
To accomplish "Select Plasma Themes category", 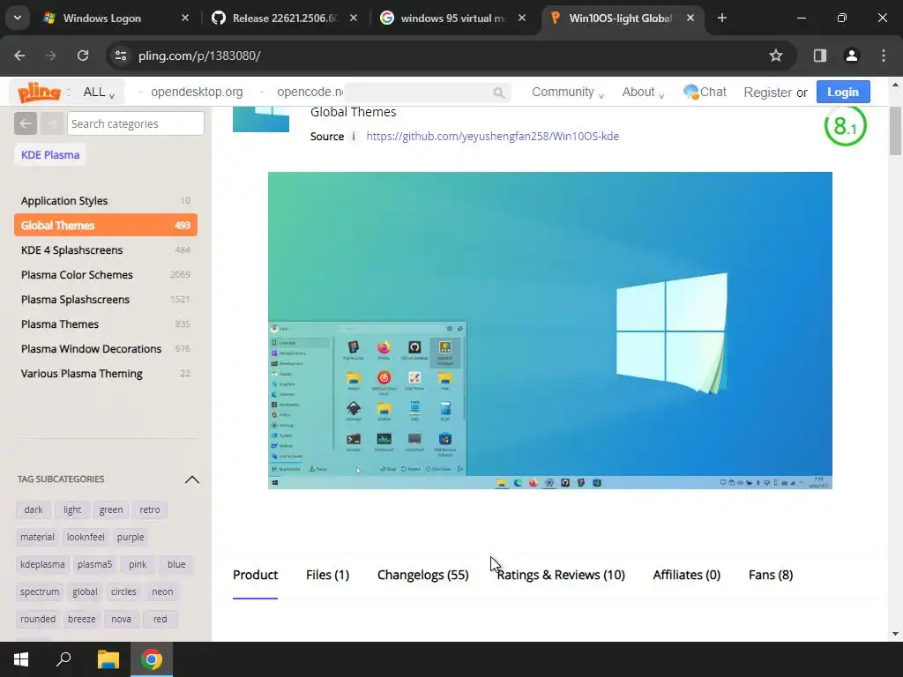I will (106, 324).
